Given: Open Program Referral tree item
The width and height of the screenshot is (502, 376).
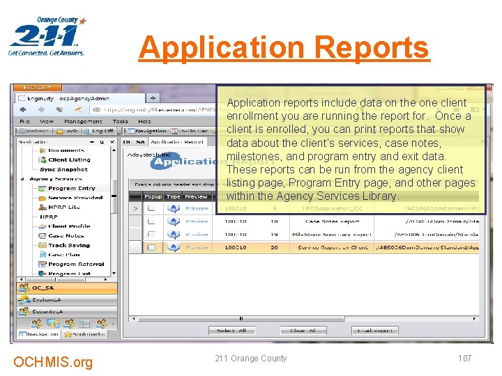Looking at the screenshot, I should 71,264.
